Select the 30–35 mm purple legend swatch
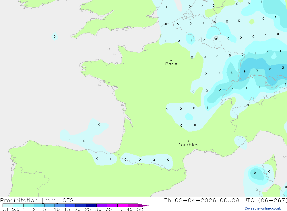Screen dimensions: 287x211 click(102, 205)
